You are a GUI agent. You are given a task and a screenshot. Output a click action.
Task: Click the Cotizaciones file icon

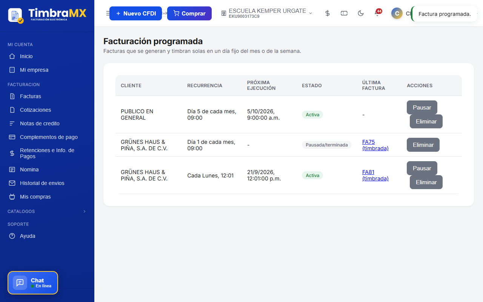pyautogui.click(x=12, y=110)
